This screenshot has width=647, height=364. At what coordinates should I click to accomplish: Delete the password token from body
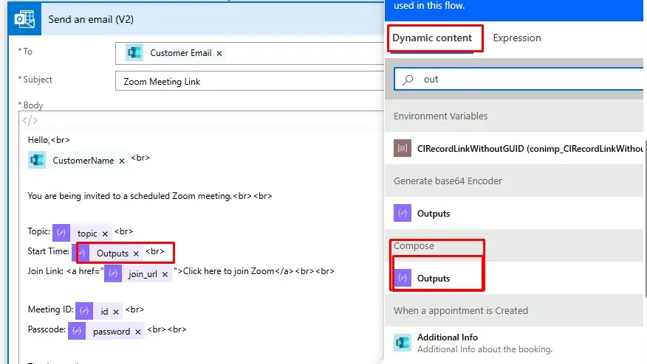tap(137, 332)
